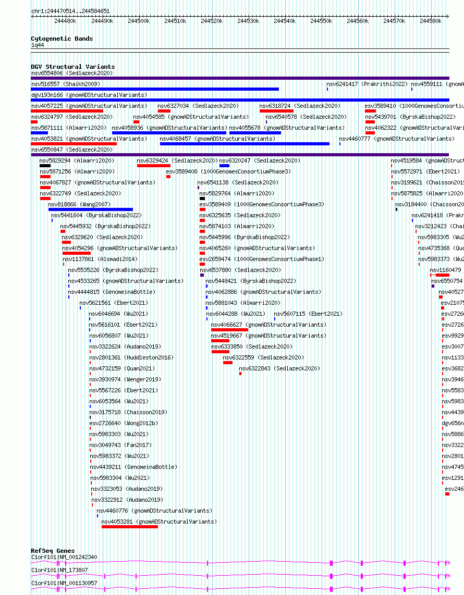
Task: Open variant nsv4444815 (GenomeinaBottle)
Action: coord(112,292)
